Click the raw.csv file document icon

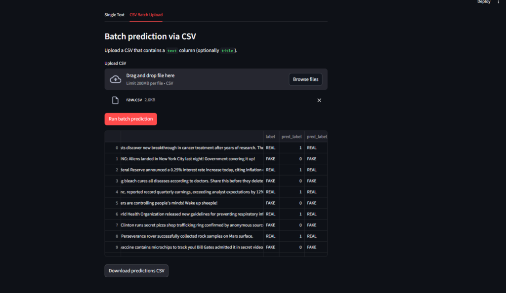click(115, 100)
